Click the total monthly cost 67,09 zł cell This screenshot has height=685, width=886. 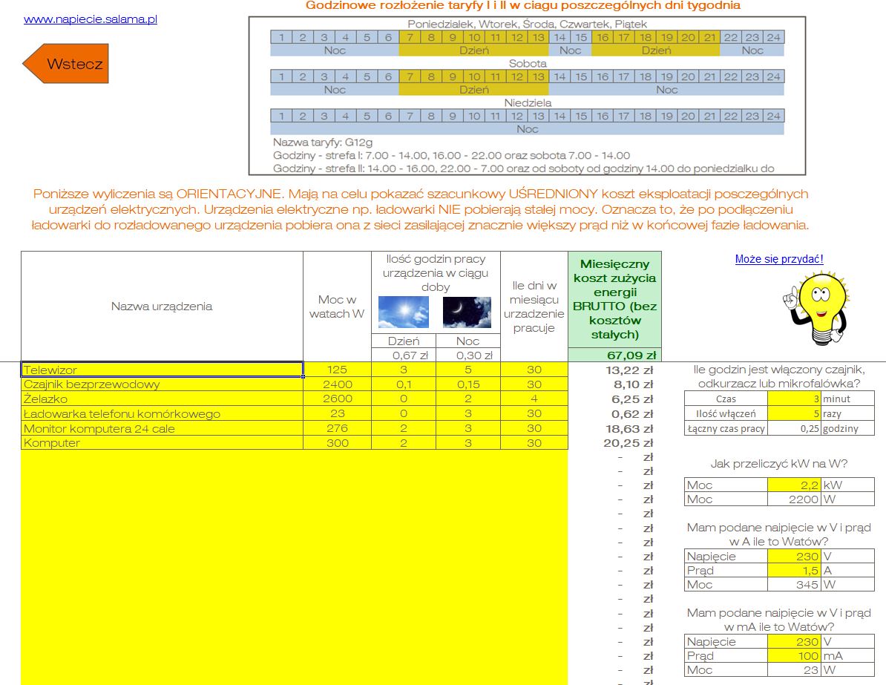614,355
